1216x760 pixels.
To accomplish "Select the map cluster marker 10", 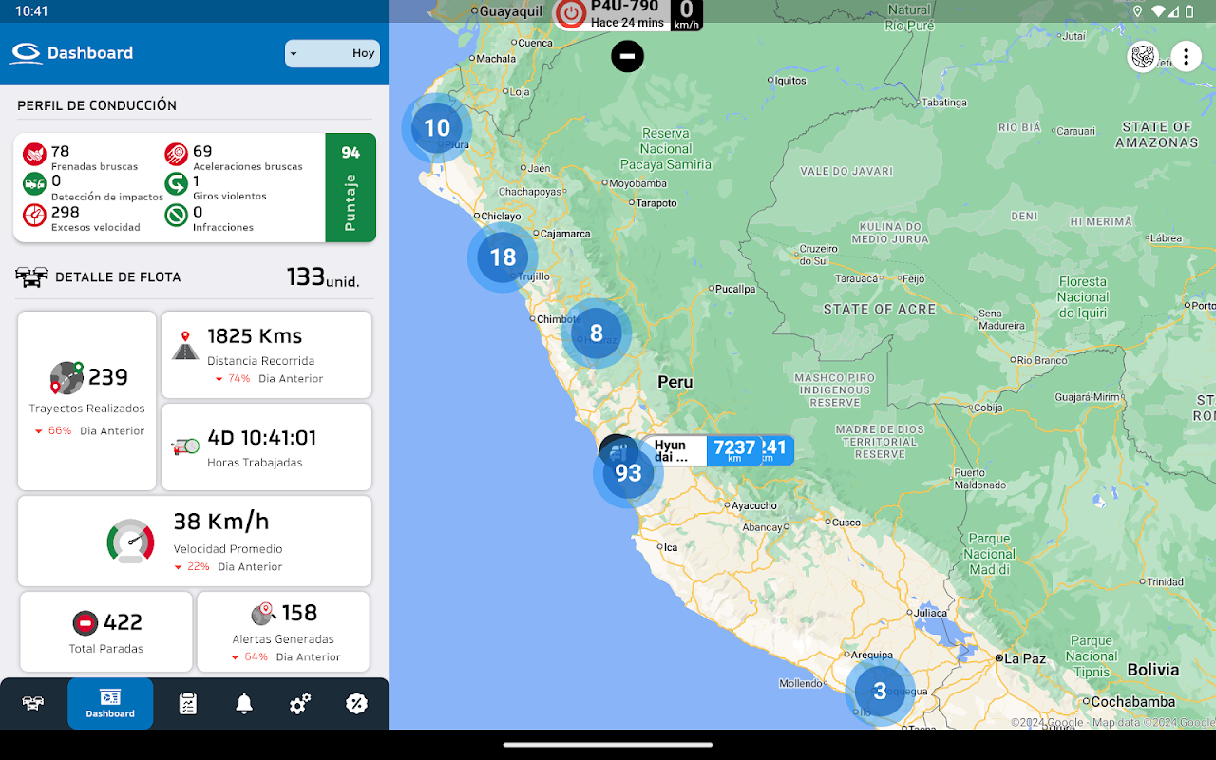I will (437, 128).
